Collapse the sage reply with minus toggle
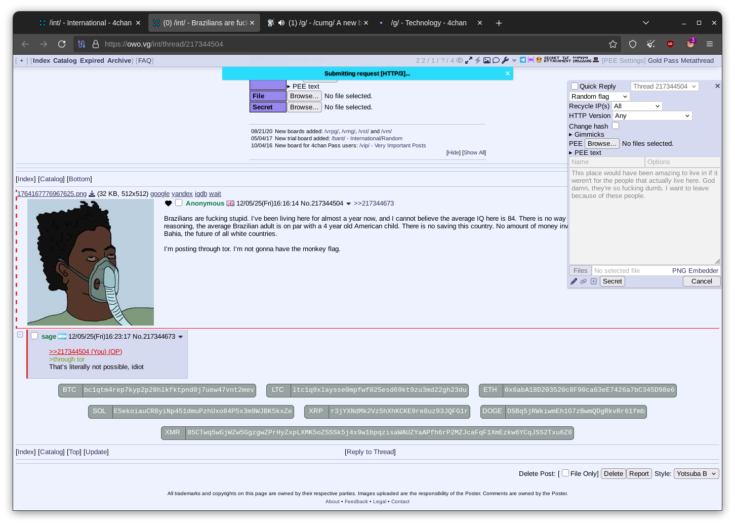The width and height of the screenshot is (735, 525). point(20,335)
